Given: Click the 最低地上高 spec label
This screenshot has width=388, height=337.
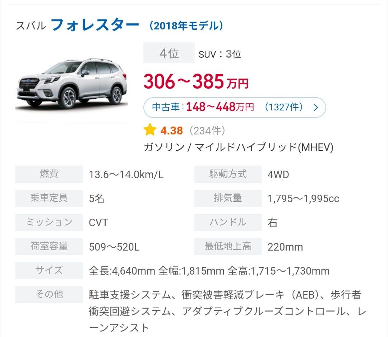Looking at the screenshot, I should click(x=228, y=247).
